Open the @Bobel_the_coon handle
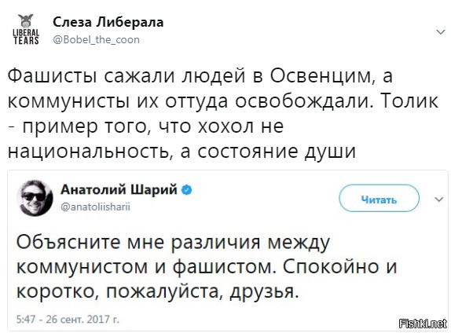 pyautogui.click(x=97, y=39)
